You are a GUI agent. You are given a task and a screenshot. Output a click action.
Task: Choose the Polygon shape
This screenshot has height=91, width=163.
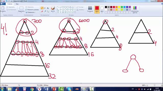(x=70, y=7)
